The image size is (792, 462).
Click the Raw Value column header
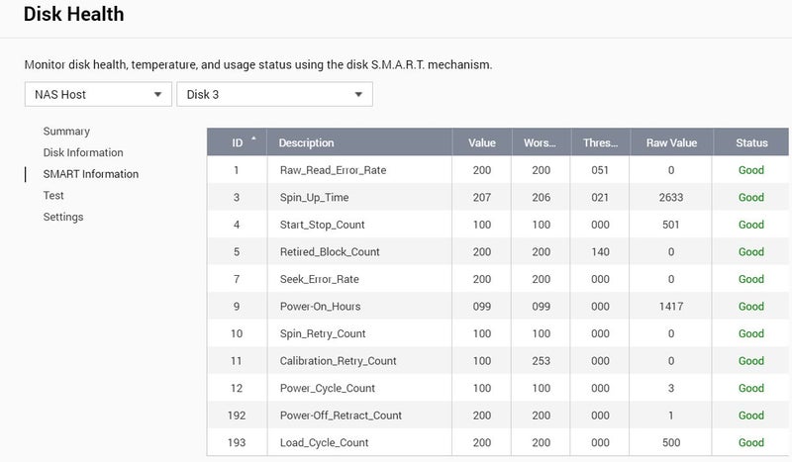(671, 142)
